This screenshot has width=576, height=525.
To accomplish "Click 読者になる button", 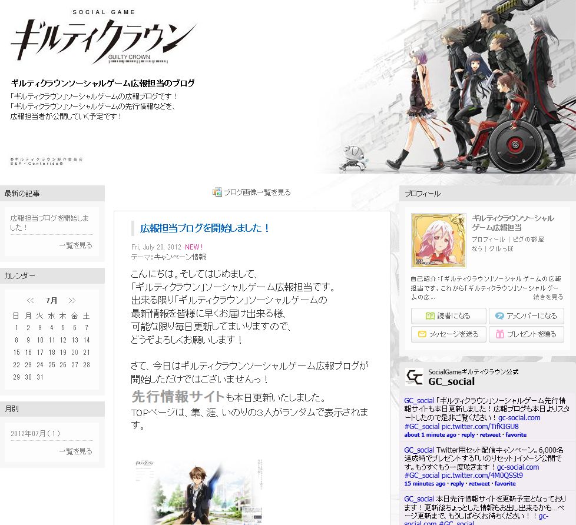I will [x=449, y=316].
